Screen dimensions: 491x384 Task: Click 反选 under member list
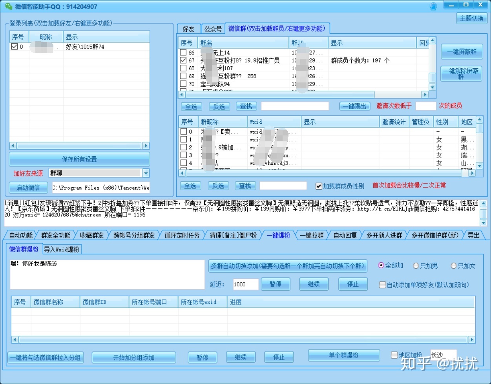[218, 186]
